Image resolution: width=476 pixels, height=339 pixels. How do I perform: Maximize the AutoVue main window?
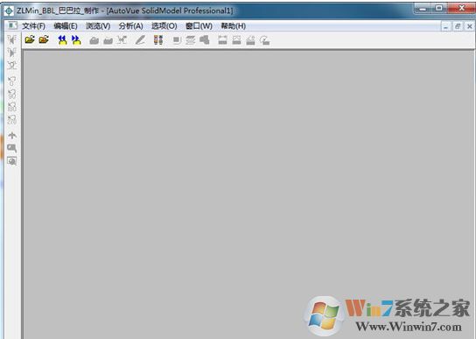point(438,9)
